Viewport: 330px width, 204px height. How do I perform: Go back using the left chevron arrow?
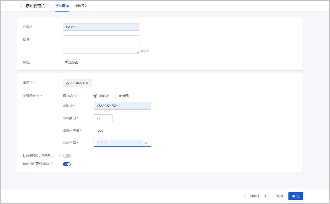[21, 6]
